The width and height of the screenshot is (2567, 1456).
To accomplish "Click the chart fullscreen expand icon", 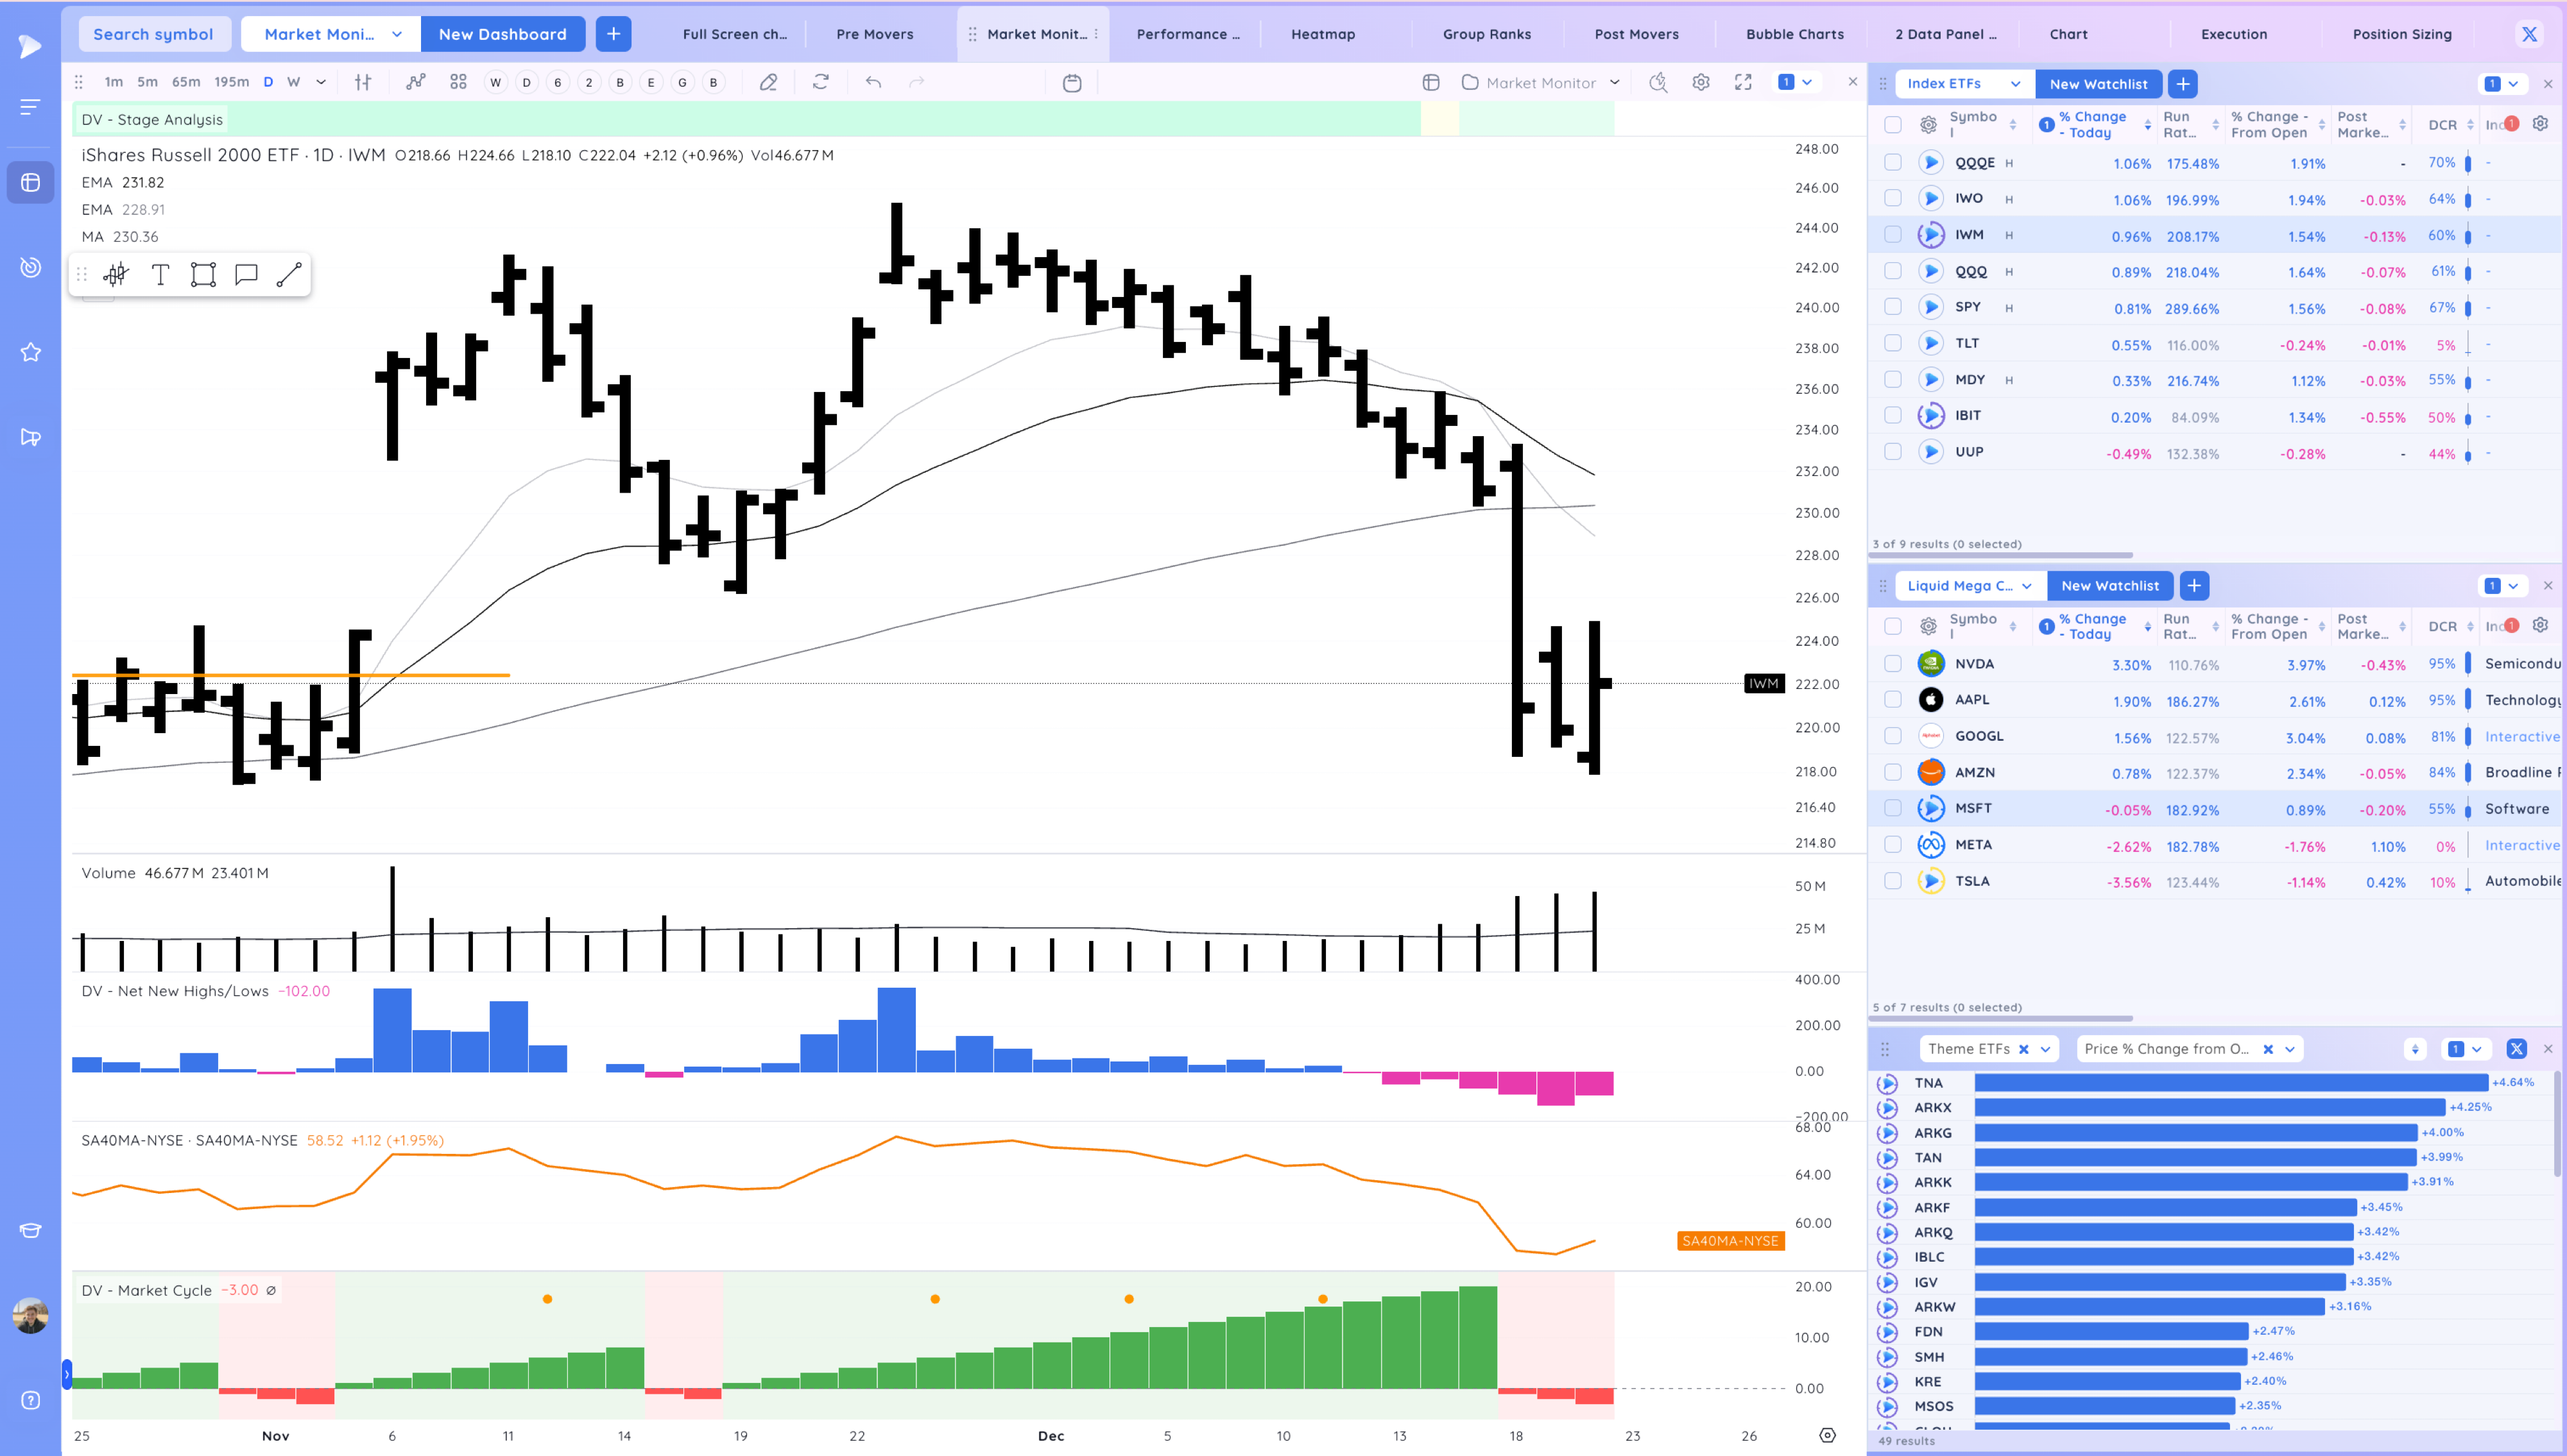I will point(1744,83).
